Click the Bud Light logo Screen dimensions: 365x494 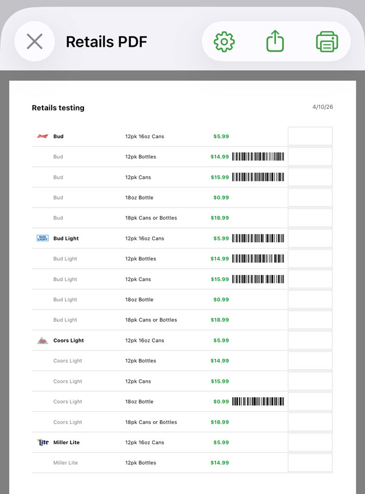tap(43, 238)
